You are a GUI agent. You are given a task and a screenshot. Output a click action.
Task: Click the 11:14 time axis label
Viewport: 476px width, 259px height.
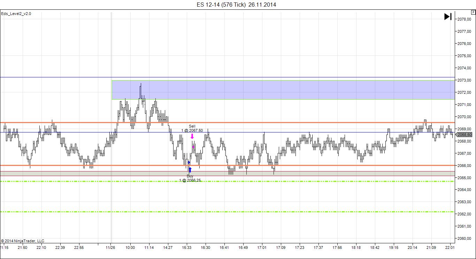[x=149, y=247]
